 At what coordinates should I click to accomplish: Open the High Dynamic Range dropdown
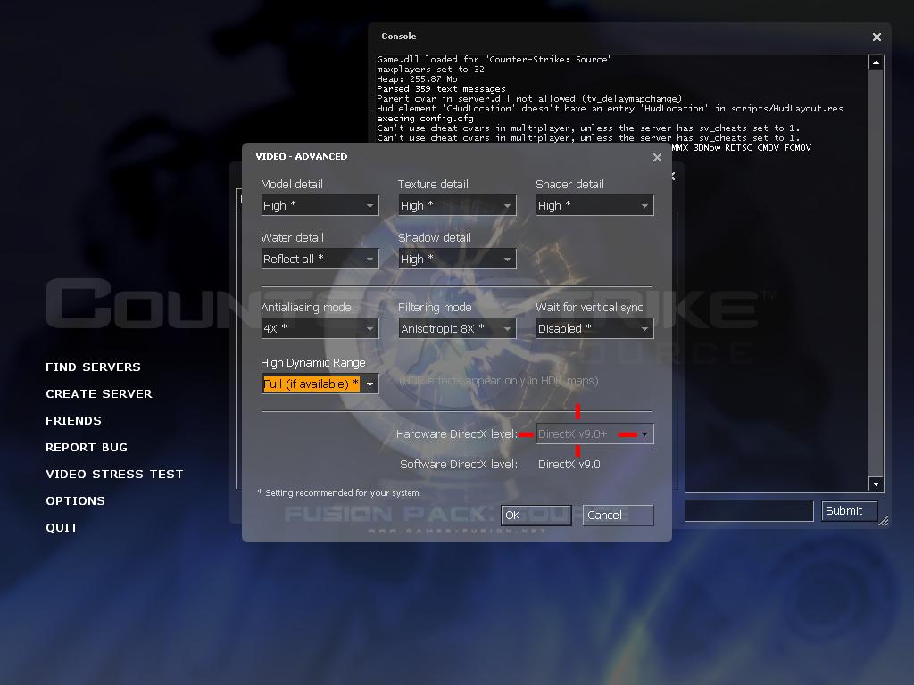click(x=320, y=384)
